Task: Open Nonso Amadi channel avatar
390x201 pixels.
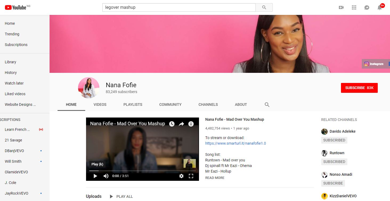Action: click(x=324, y=174)
